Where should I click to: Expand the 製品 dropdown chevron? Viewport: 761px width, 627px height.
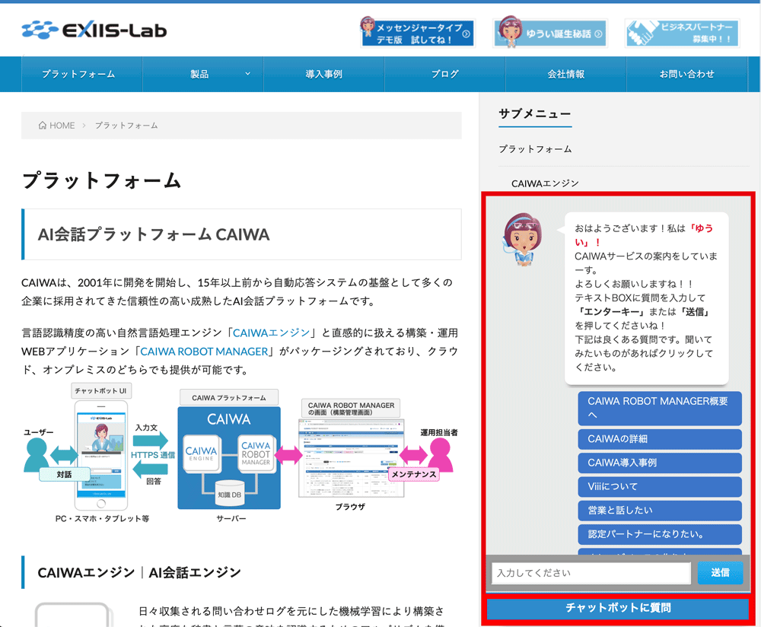[247, 74]
